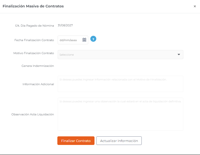Click the orange Finalizar Contrato button
200x155 pixels.
76,141
